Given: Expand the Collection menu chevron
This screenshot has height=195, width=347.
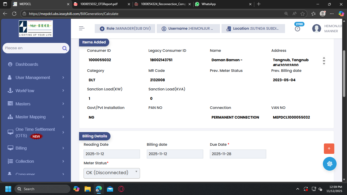Looking at the screenshot, I should click(x=63, y=161).
